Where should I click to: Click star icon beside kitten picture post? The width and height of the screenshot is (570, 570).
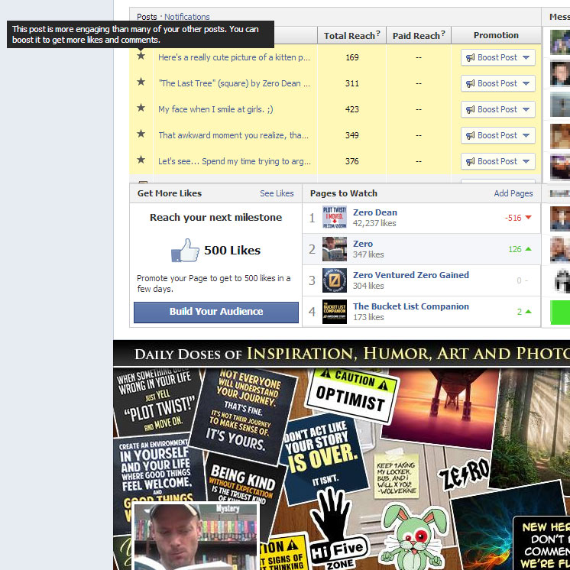(141, 56)
